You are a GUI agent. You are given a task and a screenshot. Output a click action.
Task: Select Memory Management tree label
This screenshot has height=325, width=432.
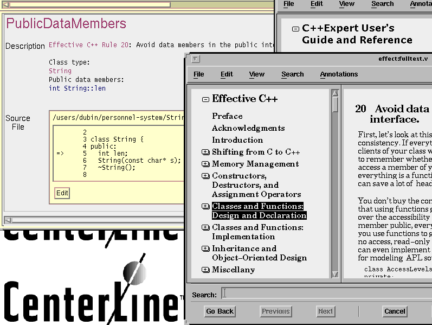click(255, 164)
